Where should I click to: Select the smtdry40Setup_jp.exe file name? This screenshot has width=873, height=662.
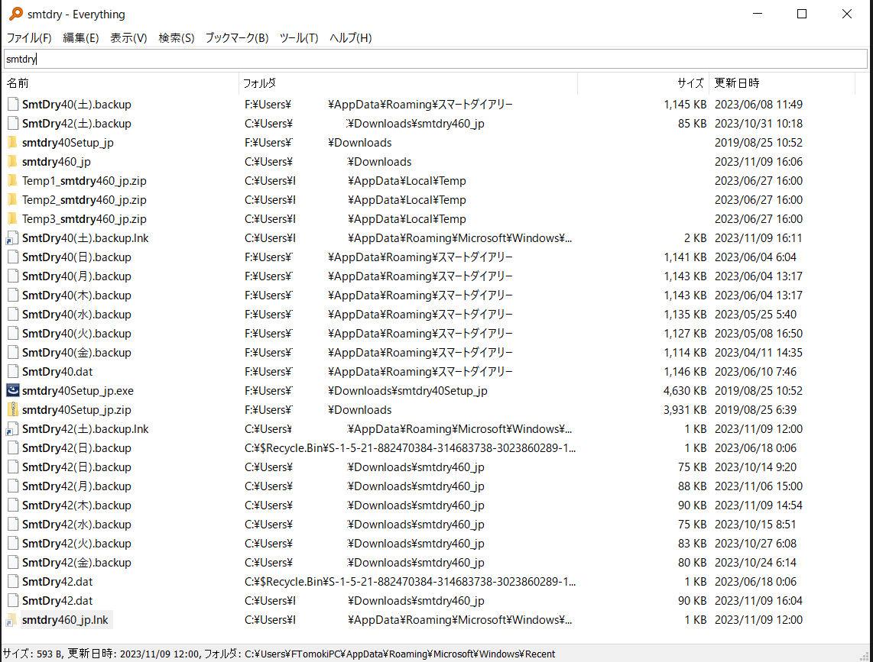click(78, 391)
